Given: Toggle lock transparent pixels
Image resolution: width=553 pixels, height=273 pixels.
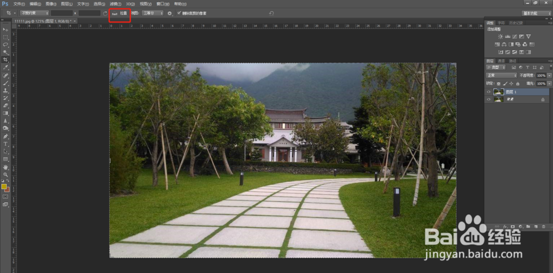Looking at the screenshot, I should [x=499, y=84].
